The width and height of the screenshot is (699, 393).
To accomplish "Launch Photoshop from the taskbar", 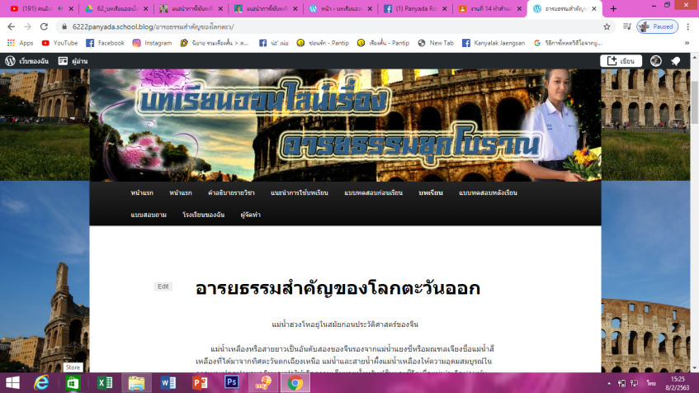I will point(232,382).
